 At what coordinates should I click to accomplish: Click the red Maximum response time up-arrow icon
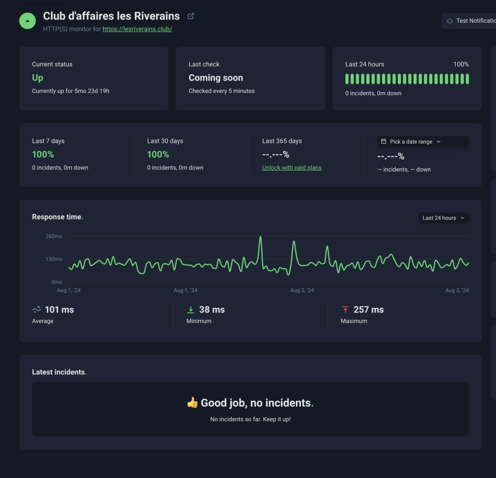pyautogui.click(x=345, y=310)
